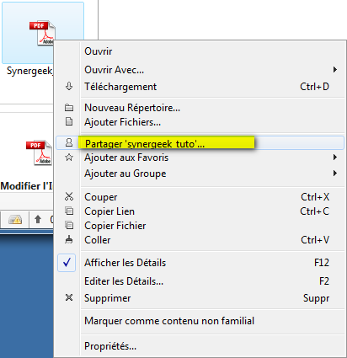The image size is (347, 358).
Task: Toggle the Afficher les Détails checkmark
Action: pos(67,263)
